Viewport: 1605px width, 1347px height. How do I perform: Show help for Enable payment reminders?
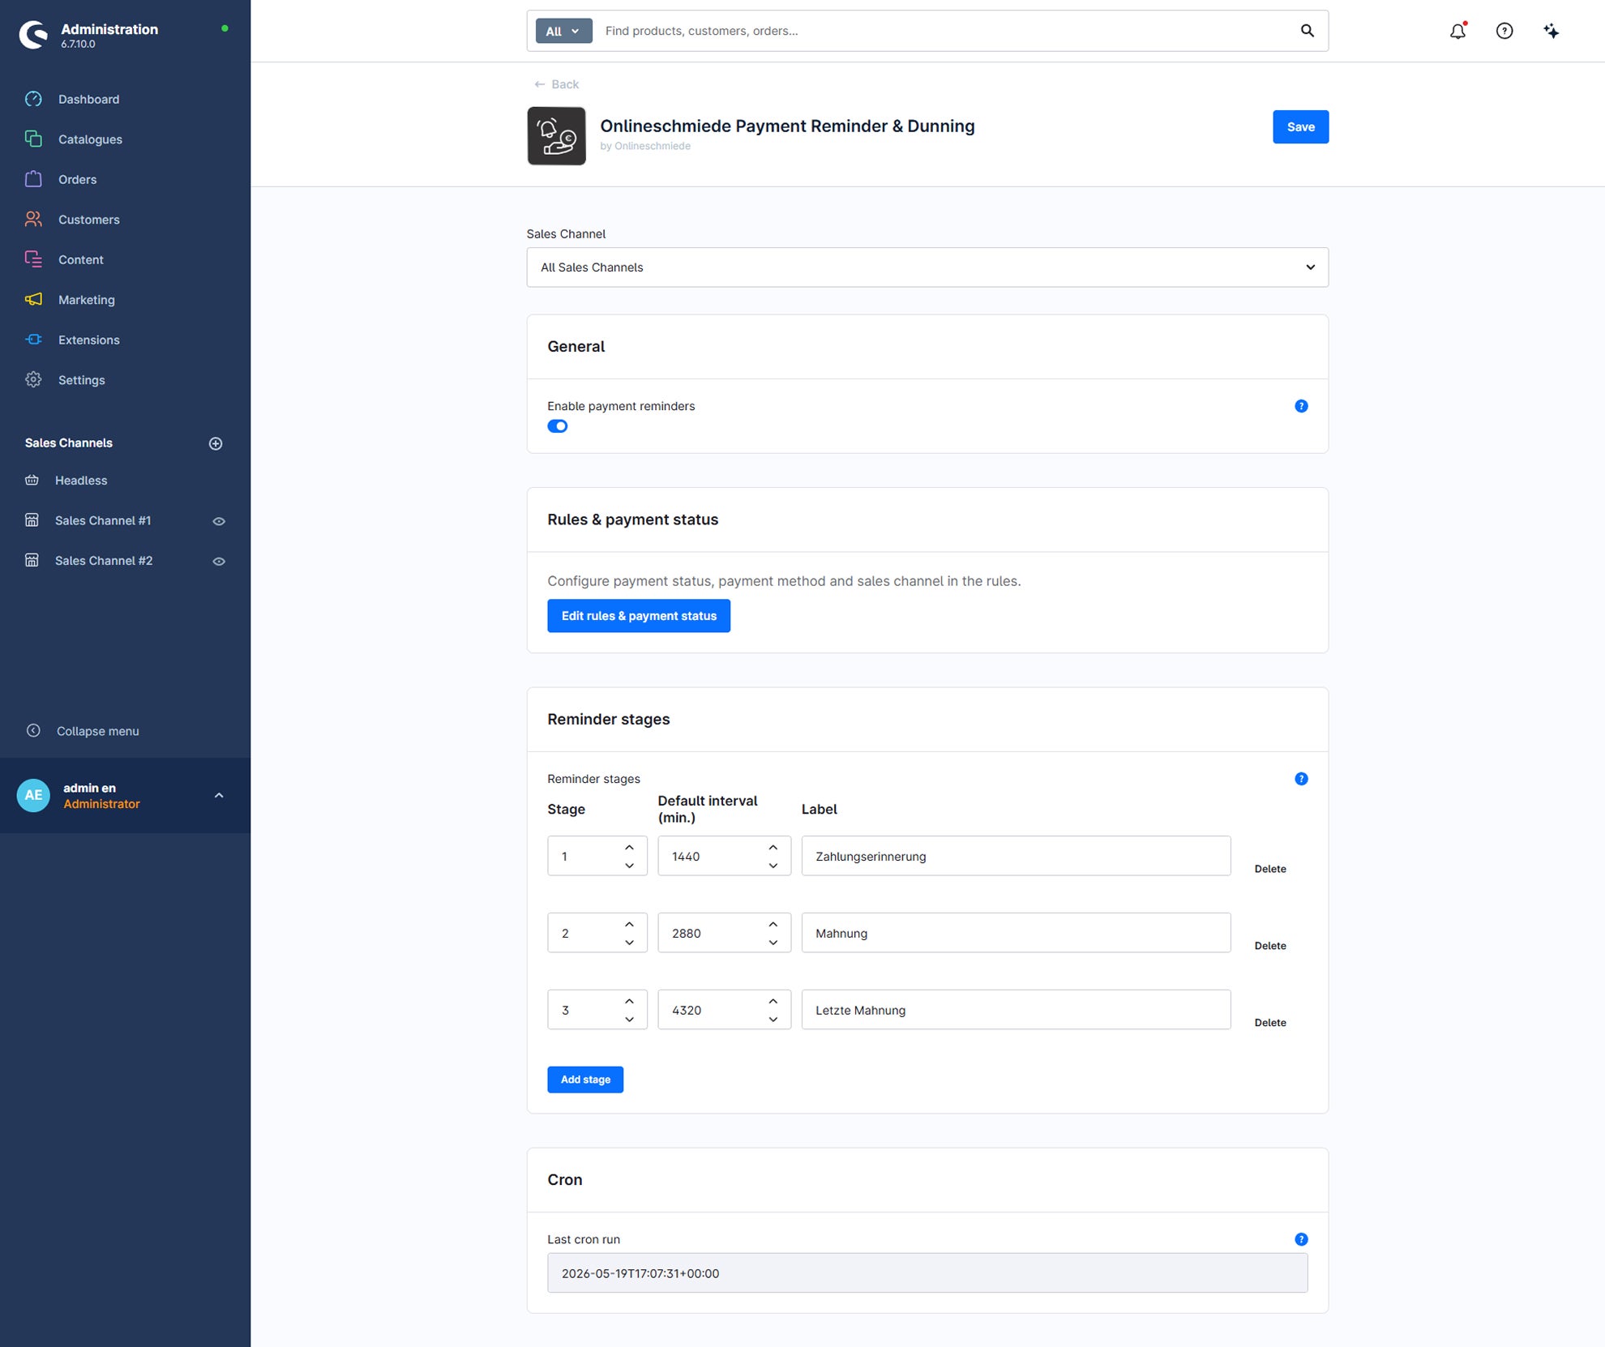tap(1301, 406)
